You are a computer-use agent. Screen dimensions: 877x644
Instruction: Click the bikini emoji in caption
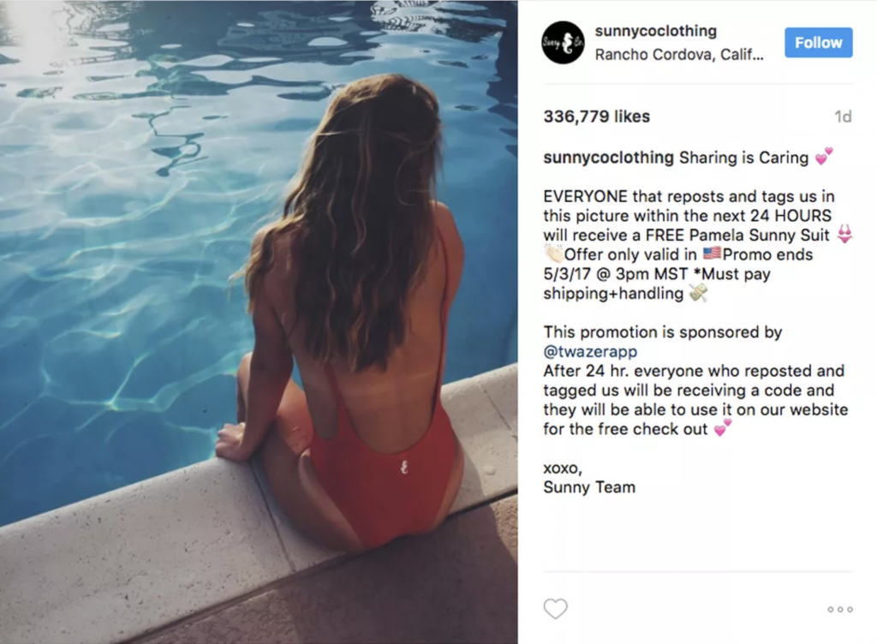[844, 233]
